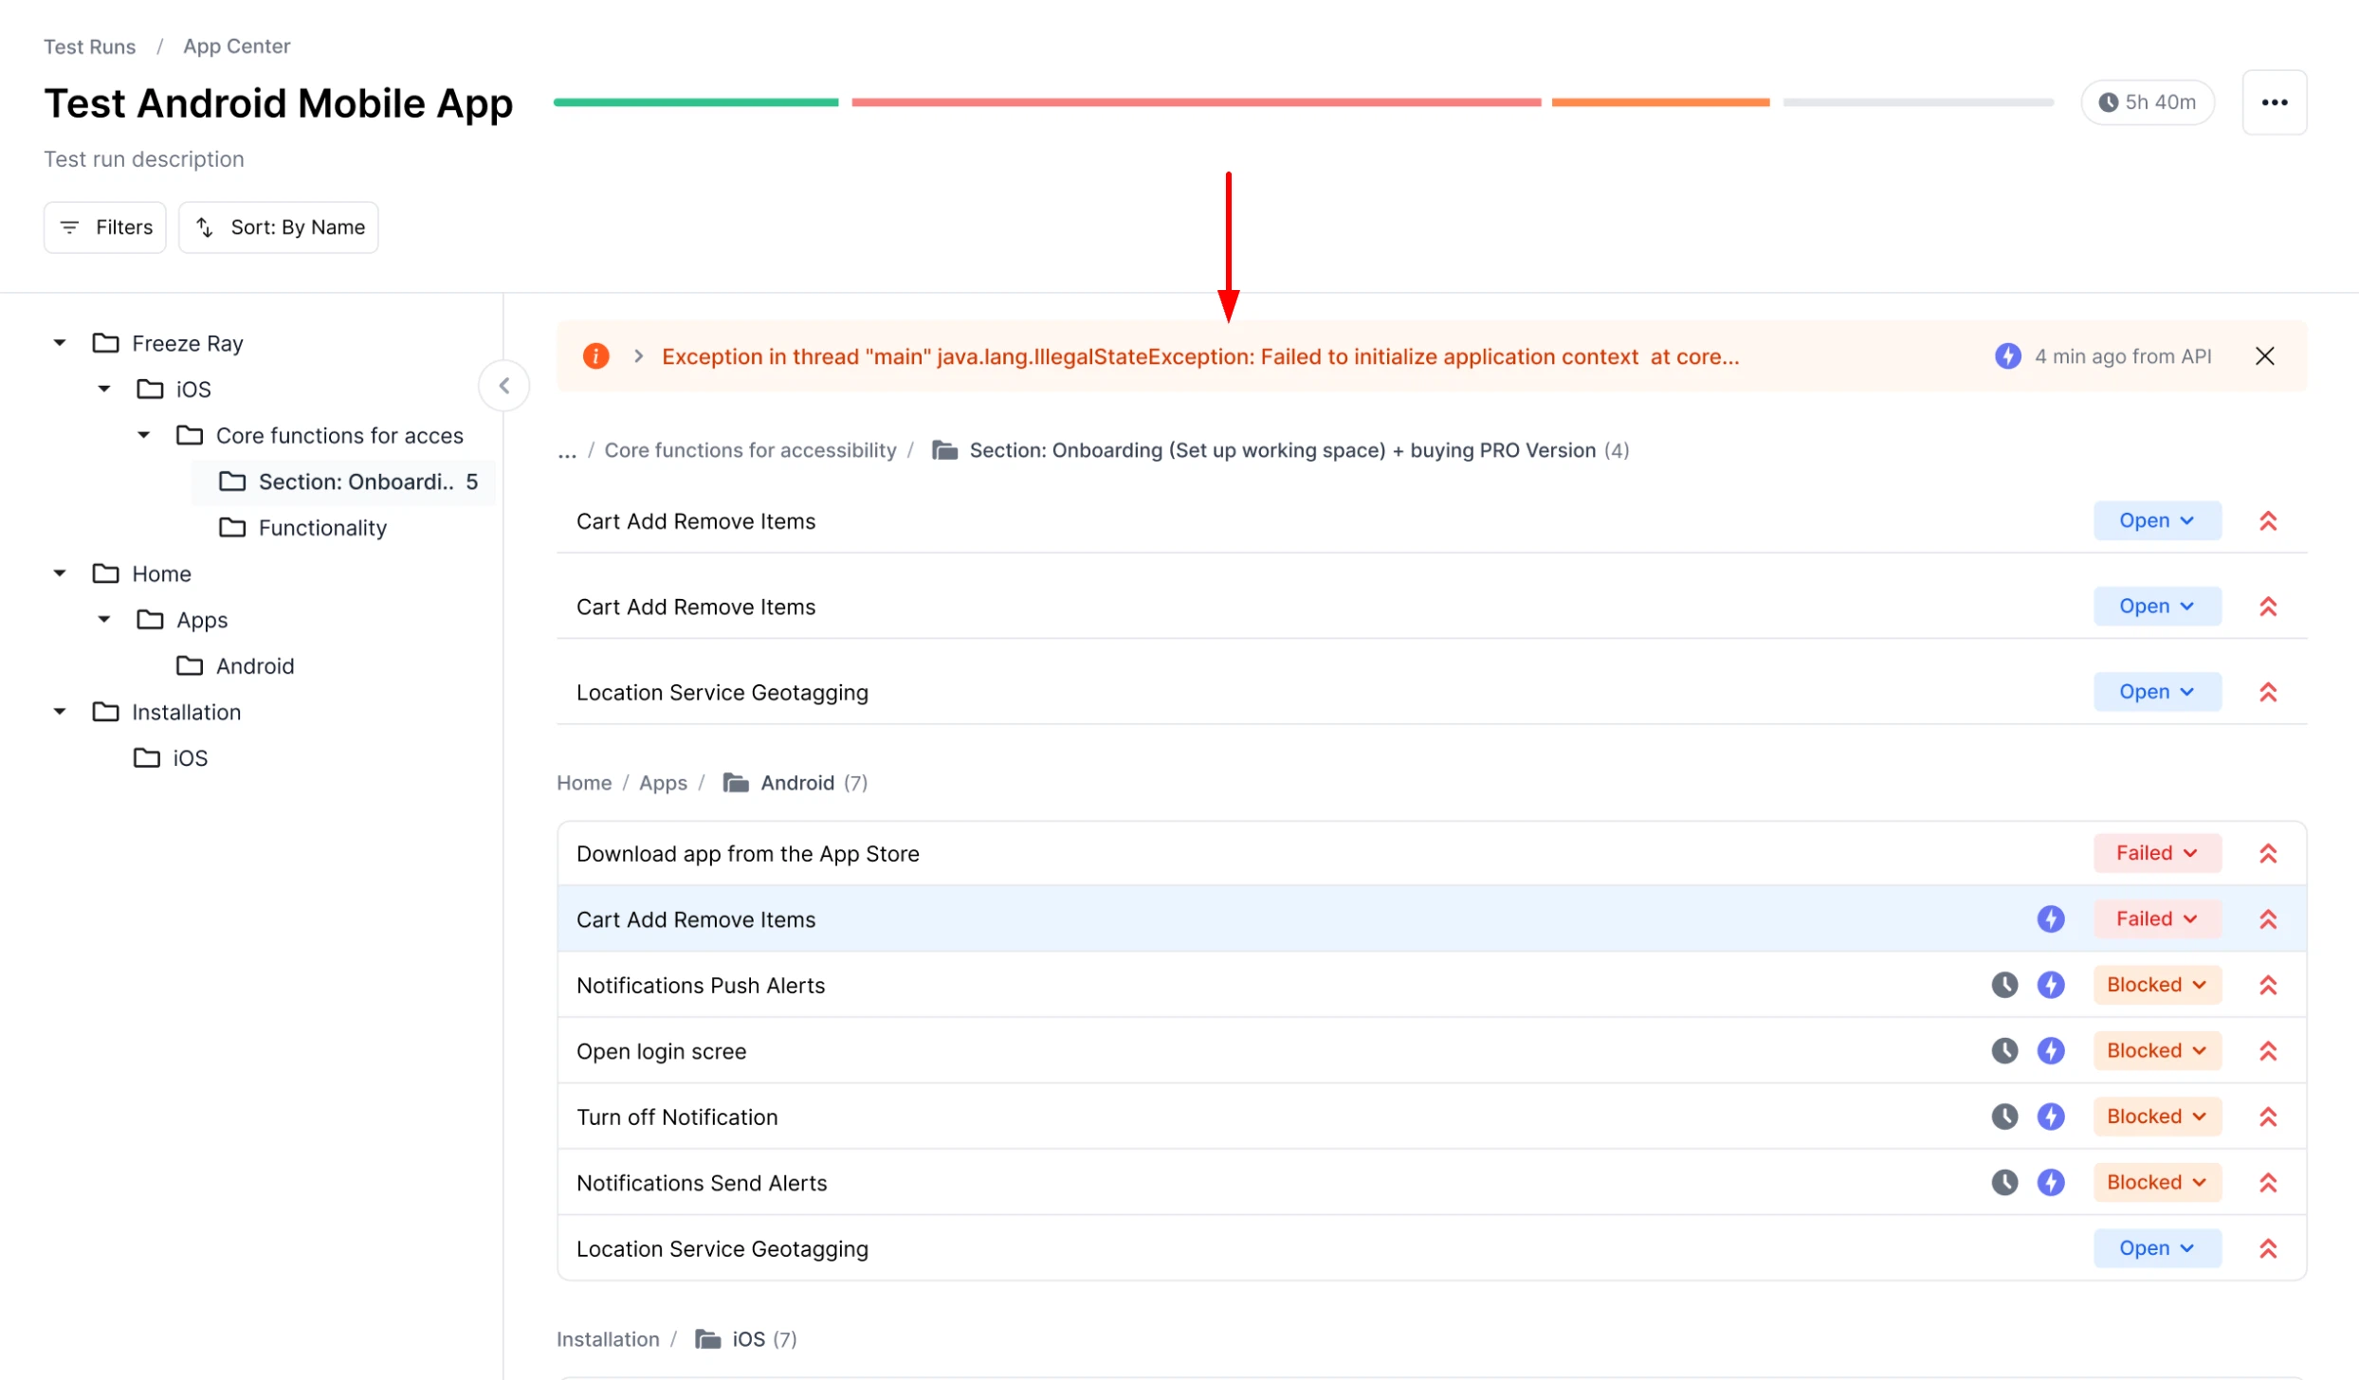Open the App Center breadcrumb
The width and height of the screenshot is (2359, 1380).
tap(236, 45)
